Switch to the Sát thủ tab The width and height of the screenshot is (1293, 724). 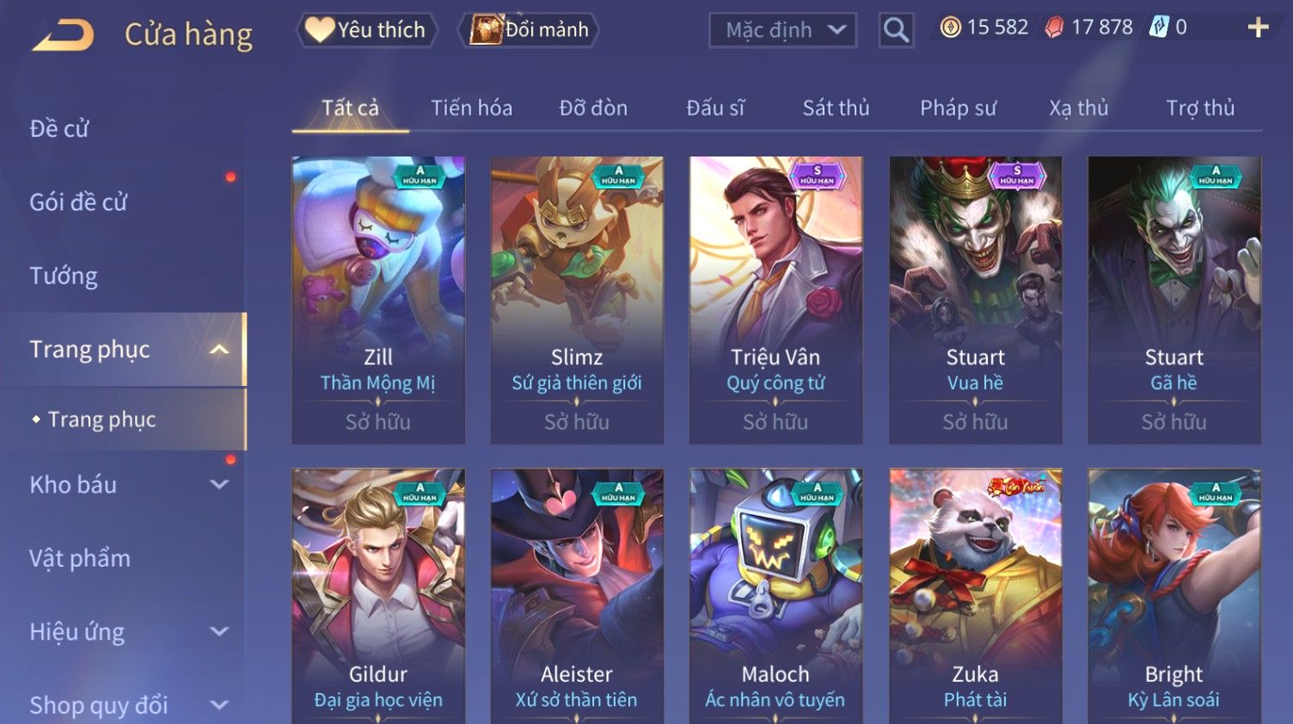coord(836,108)
